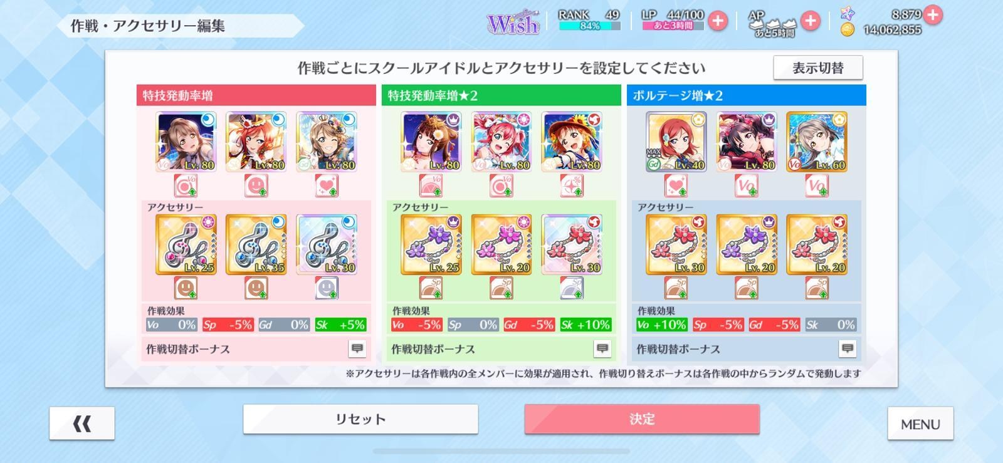Tap the Sk +10% strategy effect badge
1003x463 pixels.
(x=586, y=325)
